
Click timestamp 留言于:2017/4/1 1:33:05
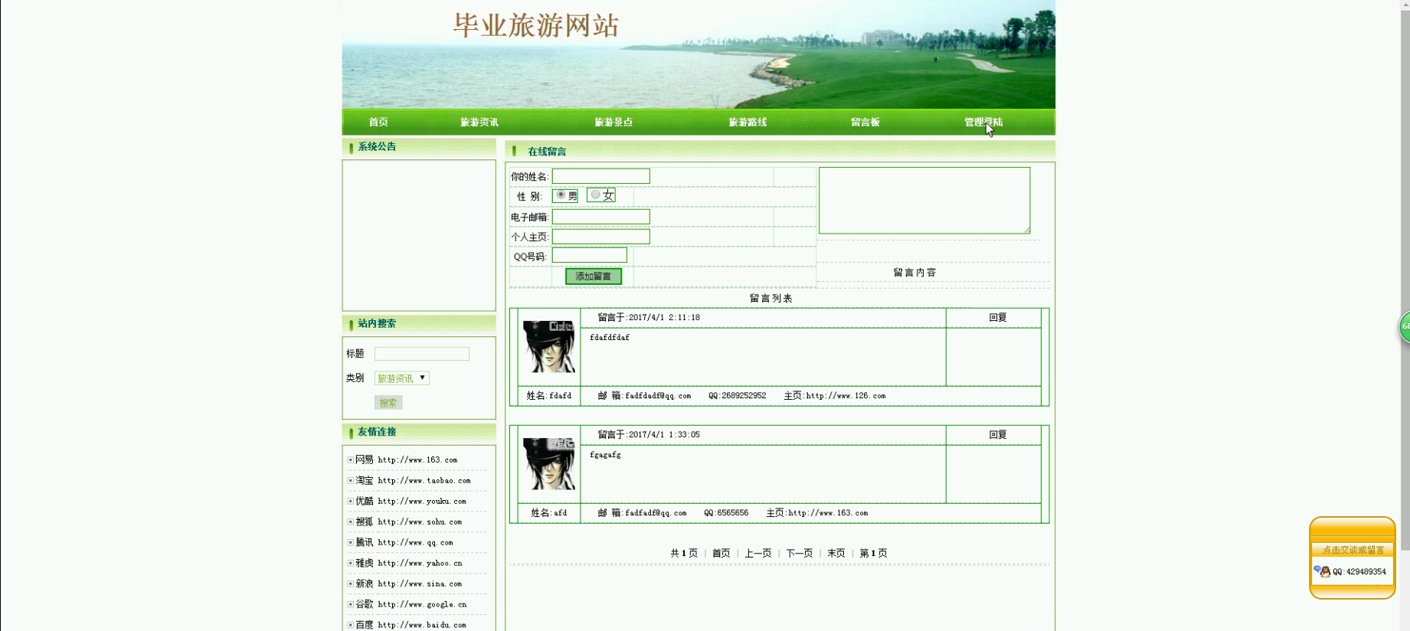point(649,435)
